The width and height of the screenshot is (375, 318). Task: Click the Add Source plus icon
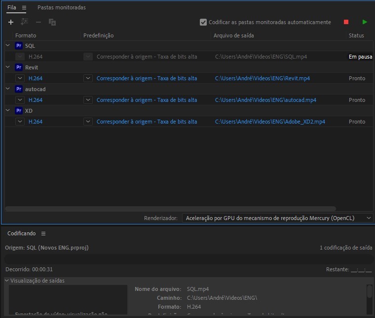[11, 22]
